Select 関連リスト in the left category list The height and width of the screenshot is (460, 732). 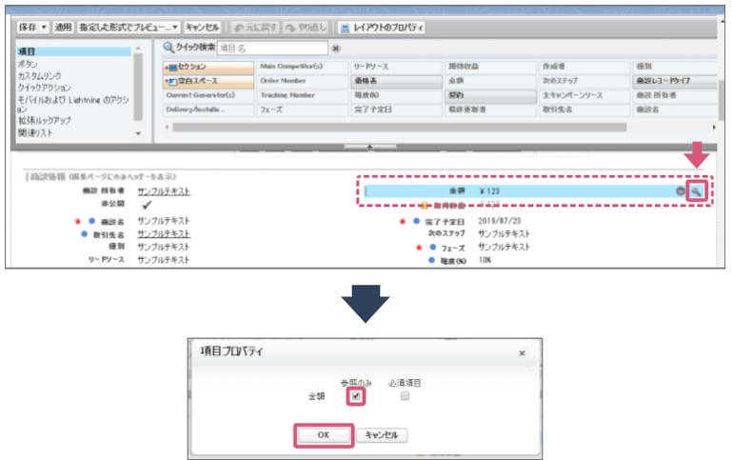(37, 133)
